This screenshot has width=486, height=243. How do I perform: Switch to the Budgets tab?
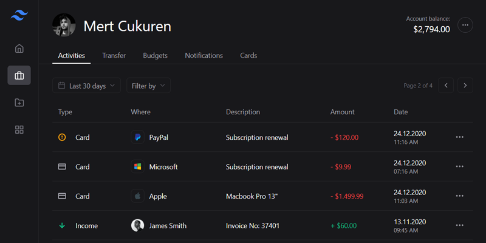pyautogui.click(x=156, y=55)
